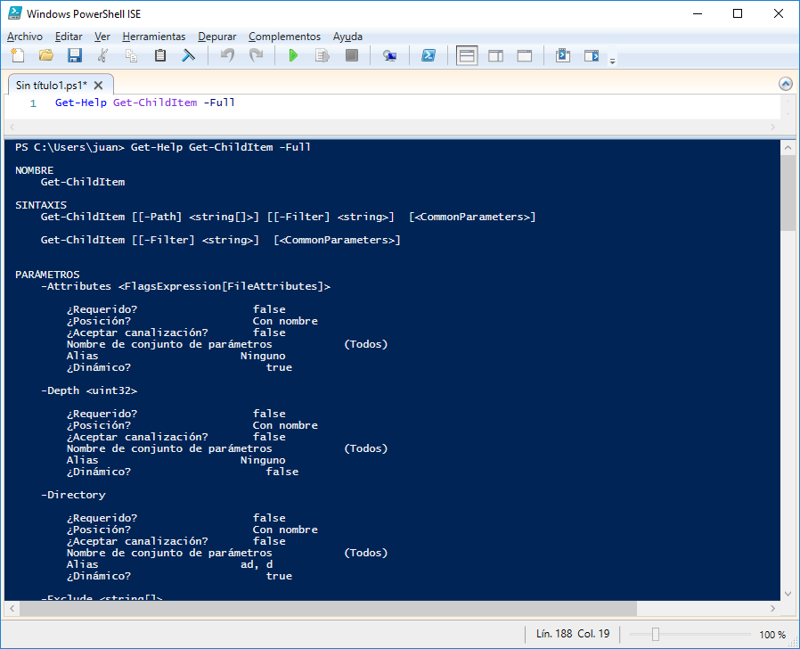Click the Lín. 188 Col. 19 status text
The width and height of the screenshot is (800, 649).
point(573,634)
